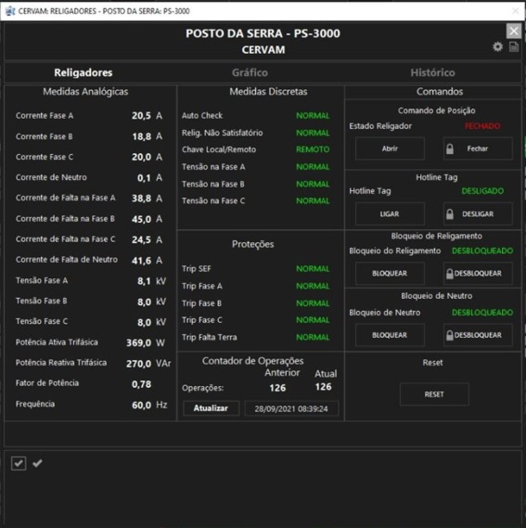526x528 pixels.
Task: Click the padlock icon on Hotline Tag DESLIGAR
Action: 450,214
